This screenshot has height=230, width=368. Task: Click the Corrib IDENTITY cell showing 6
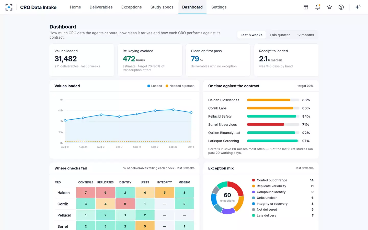pos(125,204)
